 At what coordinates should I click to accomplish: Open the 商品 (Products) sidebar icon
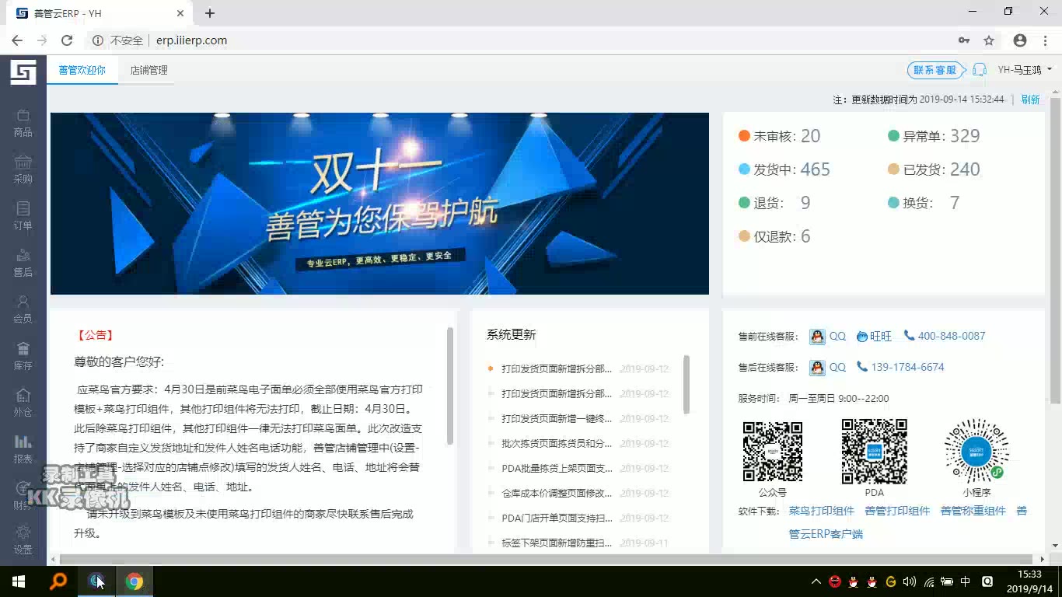coord(23,122)
